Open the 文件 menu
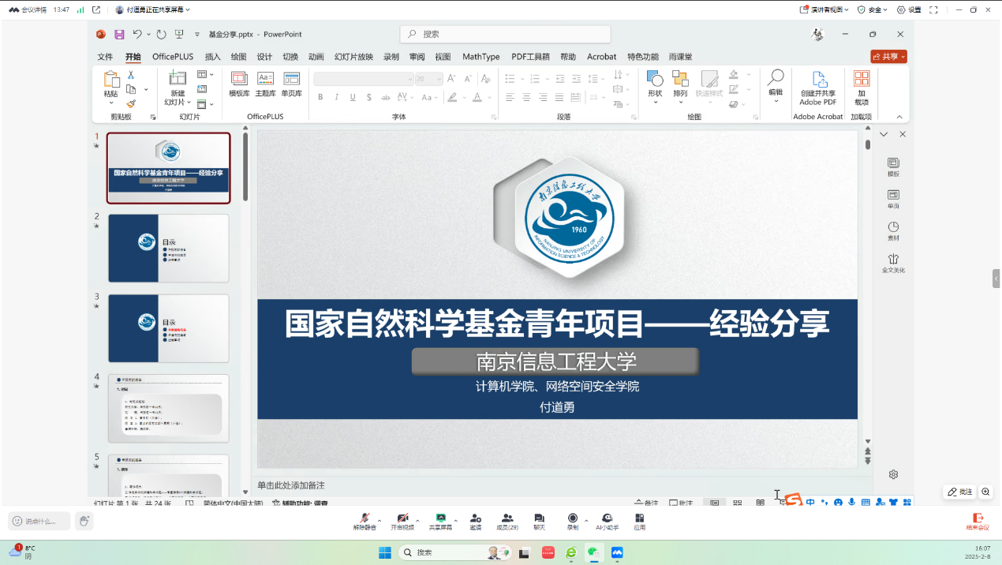Image resolution: width=1002 pixels, height=565 pixels. click(106, 57)
